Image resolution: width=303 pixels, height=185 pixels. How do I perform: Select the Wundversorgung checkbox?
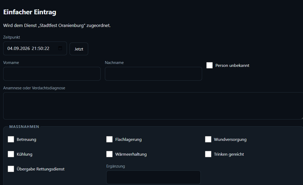coord(208,139)
